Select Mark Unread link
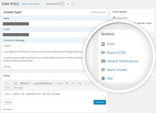 pyautogui.click(x=117, y=70)
